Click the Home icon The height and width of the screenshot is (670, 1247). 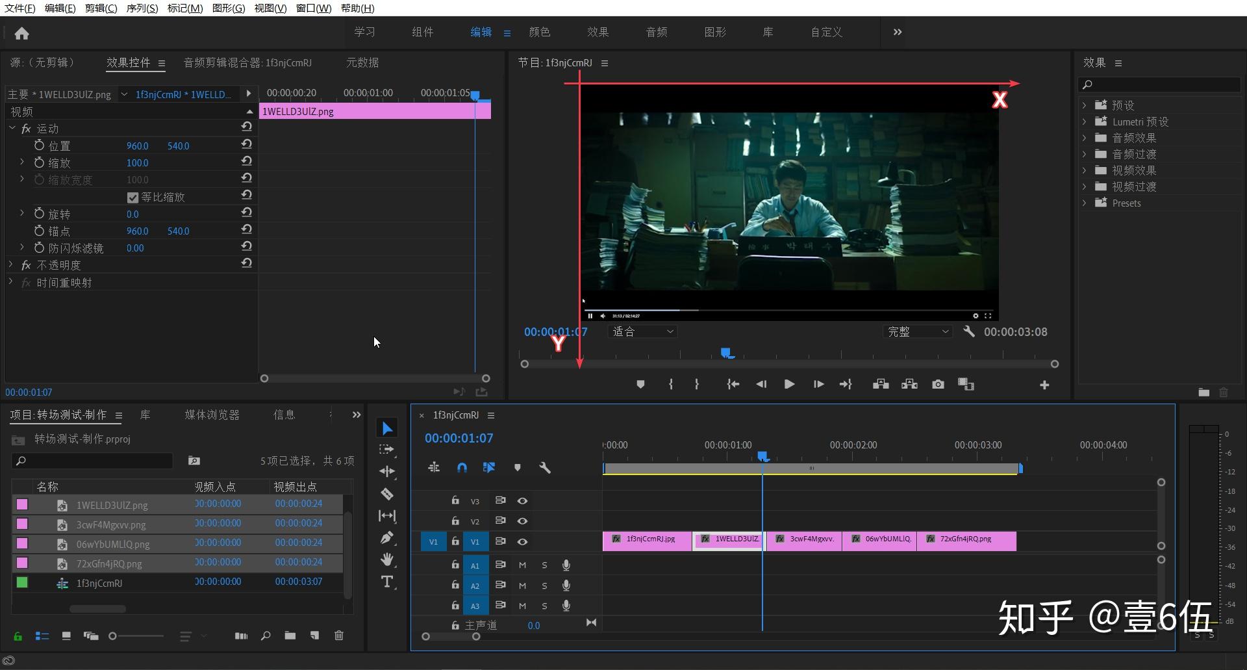tap(21, 33)
